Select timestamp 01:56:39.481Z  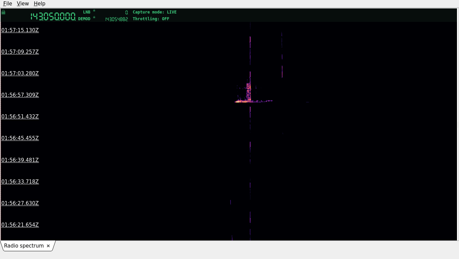pos(20,160)
